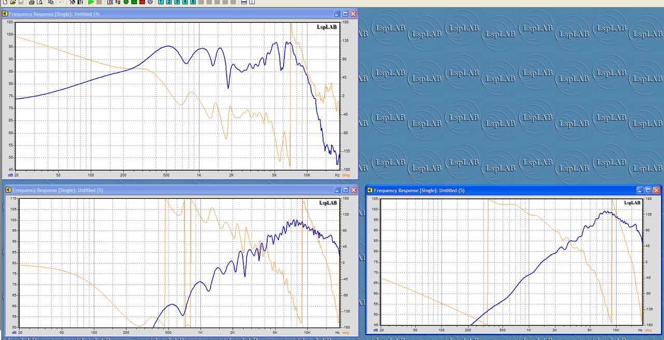Click the red square toolbar icon
The height and width of the screenshot is (340, 664).
[x=142, y=2]
